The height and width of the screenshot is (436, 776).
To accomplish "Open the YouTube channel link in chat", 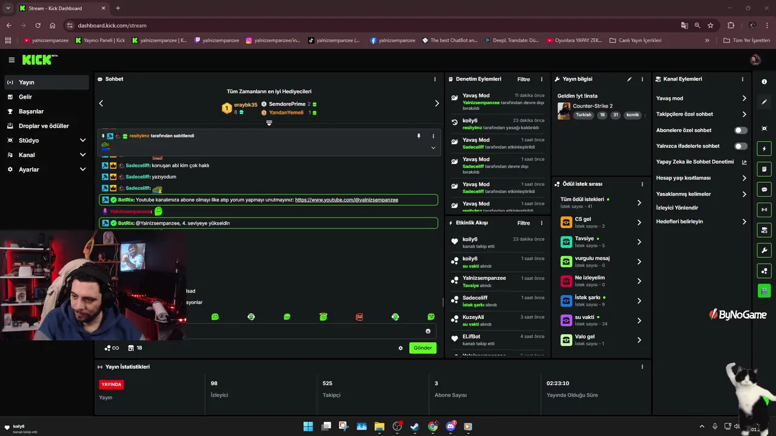I will click(346, 200).
